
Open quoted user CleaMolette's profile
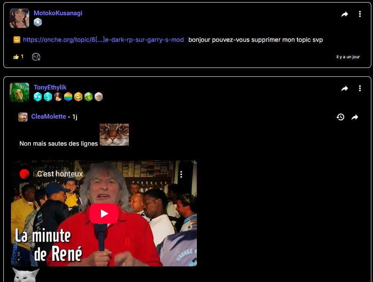click(49, 117)
